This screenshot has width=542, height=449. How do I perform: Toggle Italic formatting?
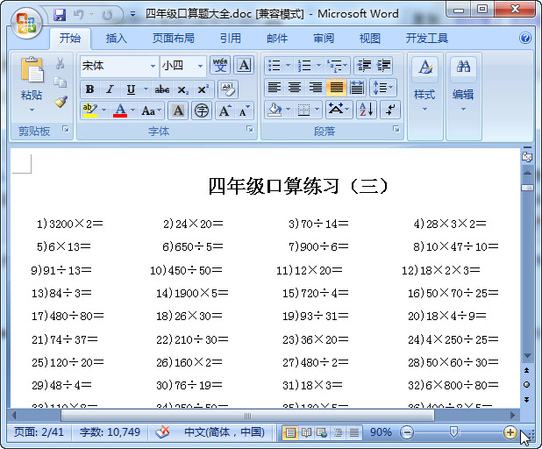[x=110, y=89]
